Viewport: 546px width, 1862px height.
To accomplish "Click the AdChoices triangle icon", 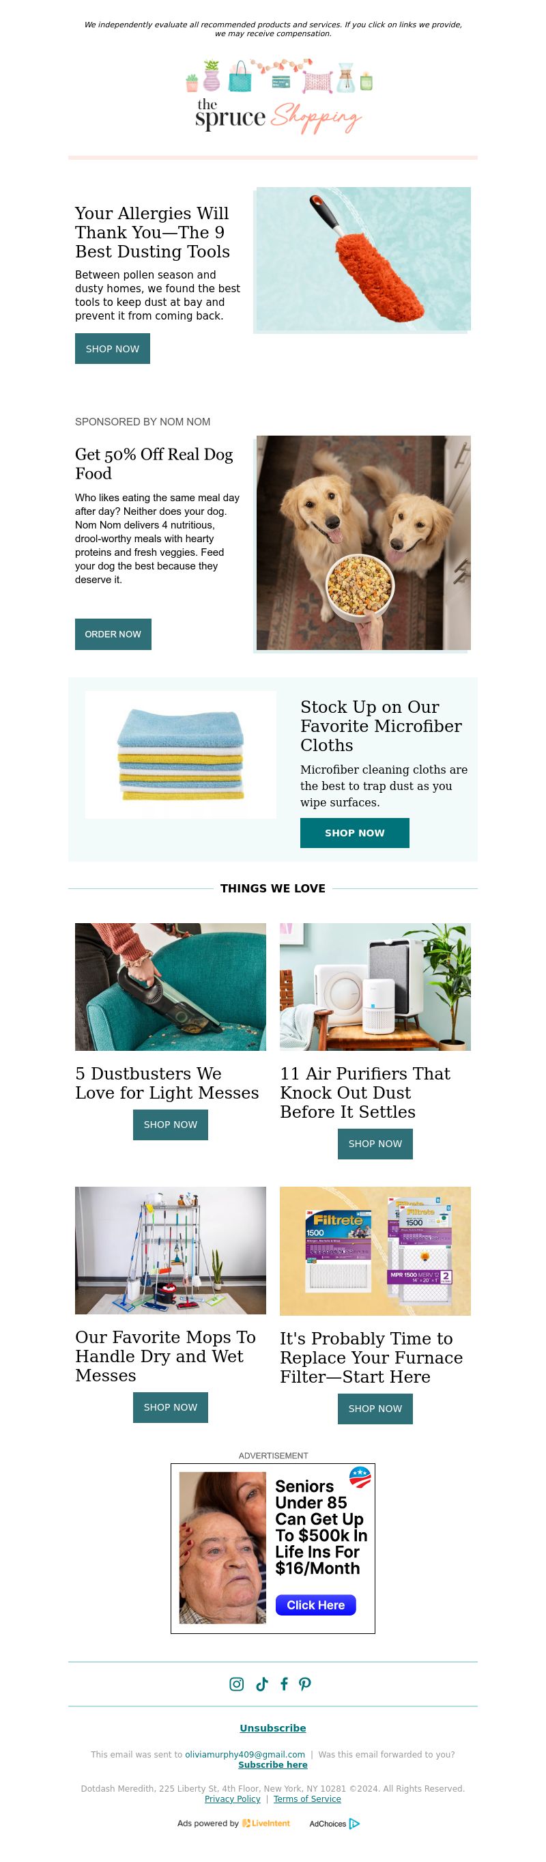I will click(354, 1823).
